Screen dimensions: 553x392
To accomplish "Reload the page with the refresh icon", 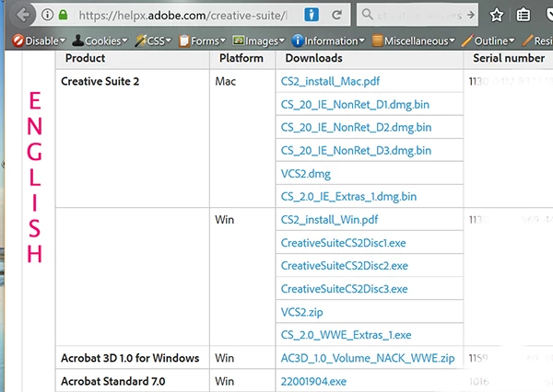I will (336, 15).
